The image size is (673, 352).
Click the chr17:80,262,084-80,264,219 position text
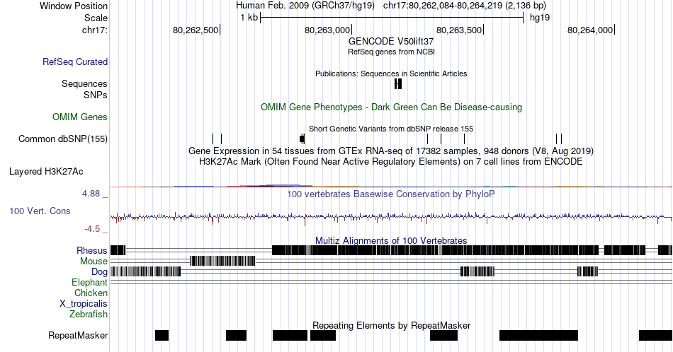465,6
